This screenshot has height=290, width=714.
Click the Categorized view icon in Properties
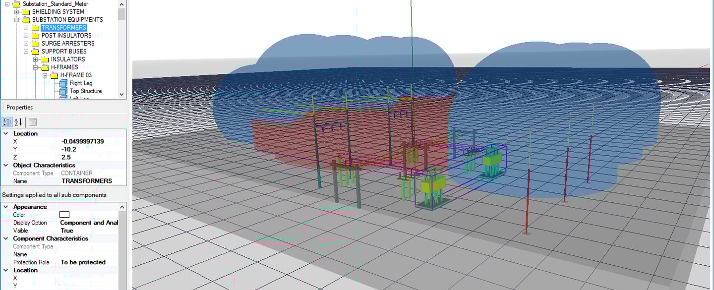[x=7, y=122]
